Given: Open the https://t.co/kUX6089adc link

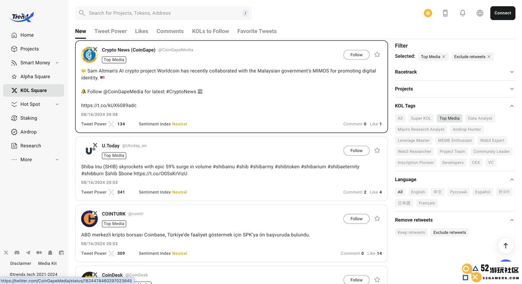Looking at the screenshot, I should (x=109, y=105).
